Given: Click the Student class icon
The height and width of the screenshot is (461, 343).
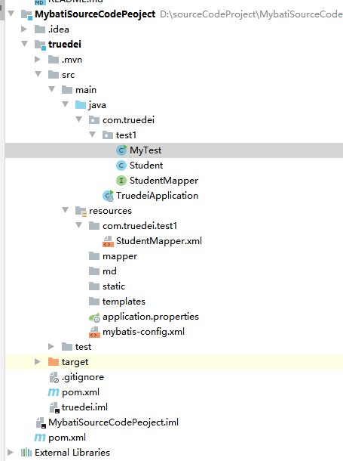Looking at the screenshot, I should point(121,166).
